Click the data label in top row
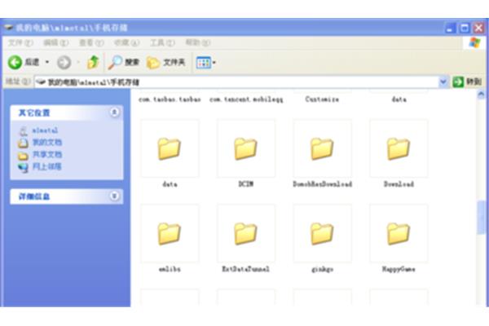 (x=399, y=99)
